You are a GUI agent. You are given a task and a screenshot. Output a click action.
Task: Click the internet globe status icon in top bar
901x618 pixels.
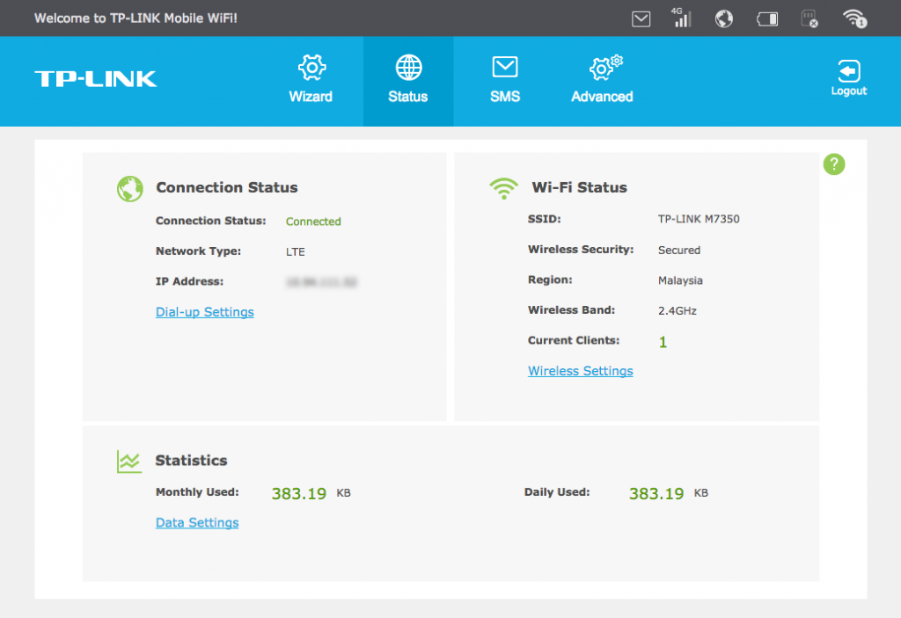click(x=724, y=19)
